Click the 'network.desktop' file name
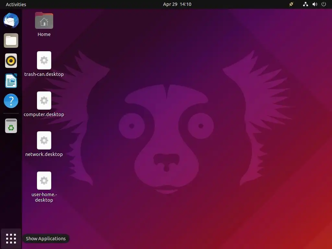This screenshot has width=332, height=249. 44,154
